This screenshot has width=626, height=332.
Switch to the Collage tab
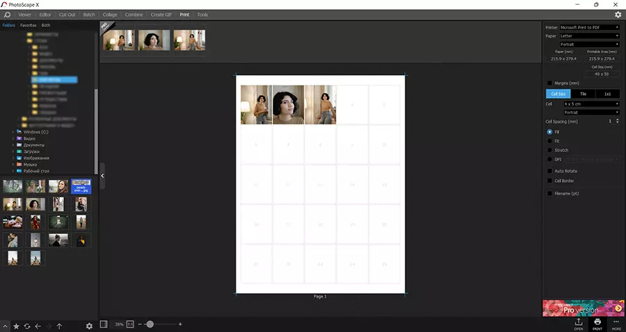tap(110, 15)
